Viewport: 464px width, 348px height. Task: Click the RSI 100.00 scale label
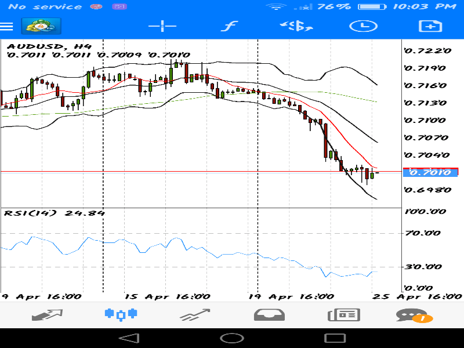[x=426, y=212]
